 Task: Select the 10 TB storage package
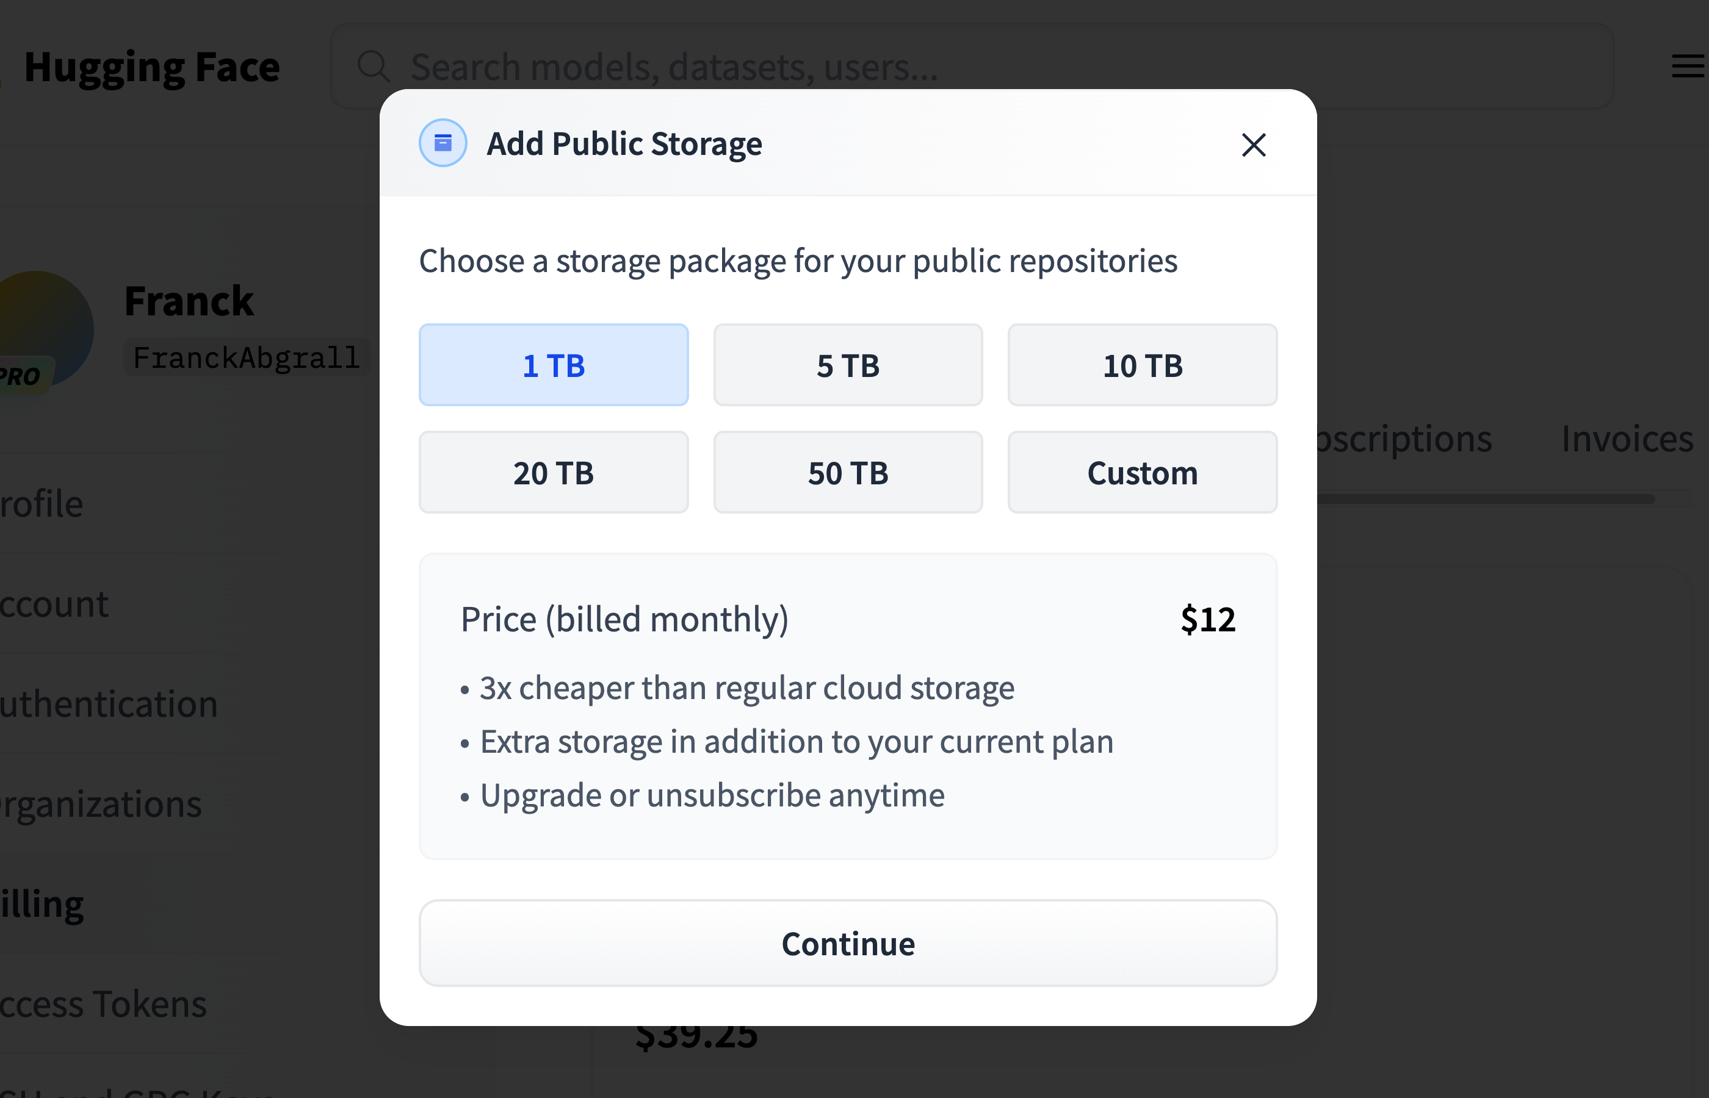[1142, 365]
